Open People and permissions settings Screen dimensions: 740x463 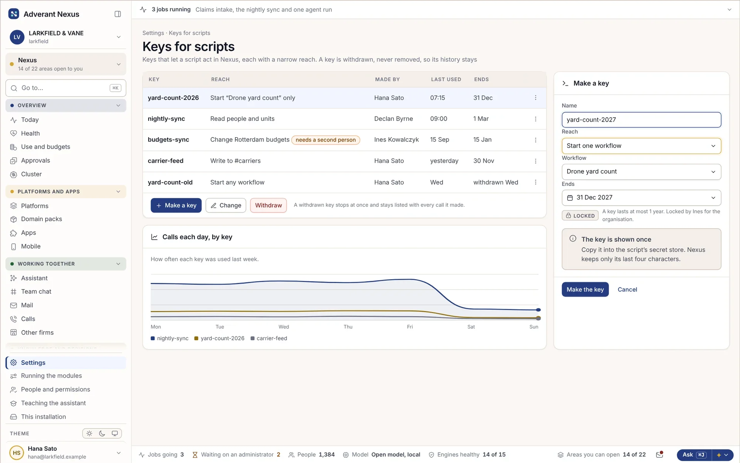coord(66,389)
